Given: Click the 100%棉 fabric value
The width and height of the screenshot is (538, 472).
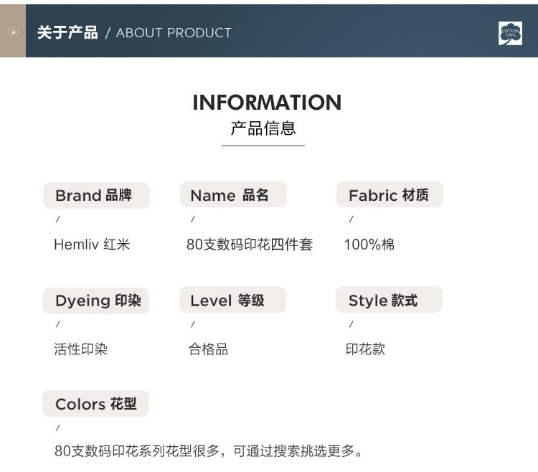Looking at the screenshot, I should coord(369,245).
